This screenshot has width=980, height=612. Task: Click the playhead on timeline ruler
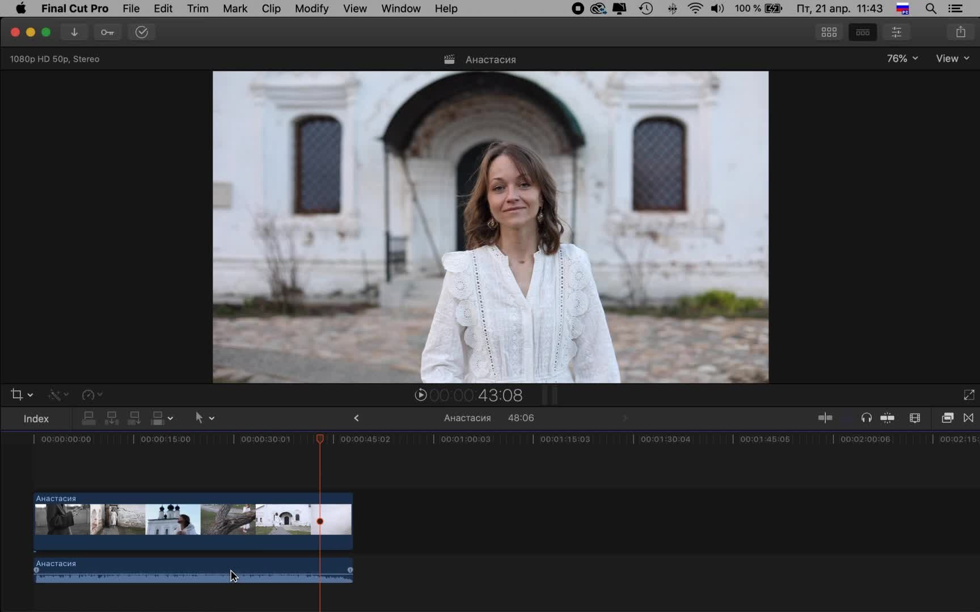(x=320, y=439)
